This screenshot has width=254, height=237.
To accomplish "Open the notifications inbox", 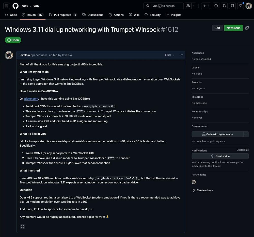I will [240, 6].
